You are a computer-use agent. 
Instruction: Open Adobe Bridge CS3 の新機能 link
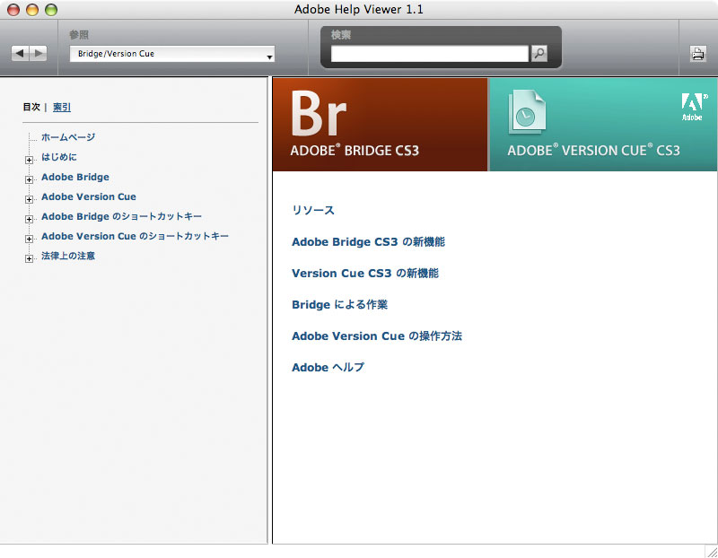369,241
